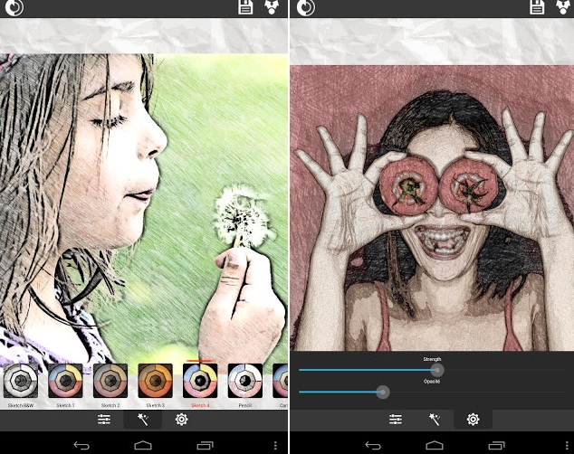Tap the app logo on right screen

[305, 7]
